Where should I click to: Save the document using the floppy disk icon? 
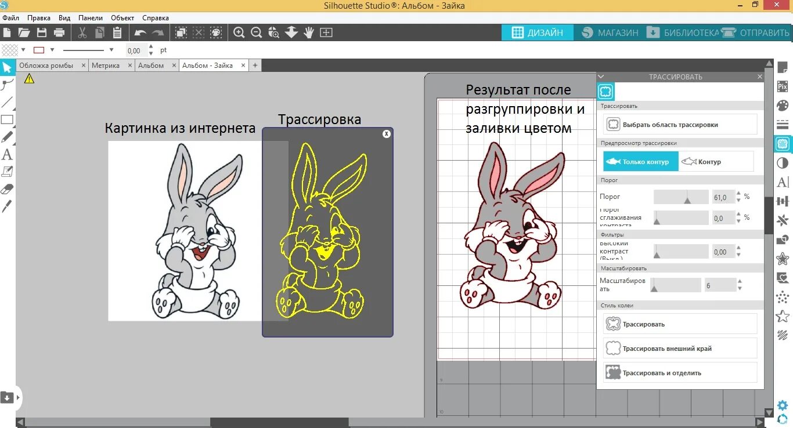click(42, 32)
